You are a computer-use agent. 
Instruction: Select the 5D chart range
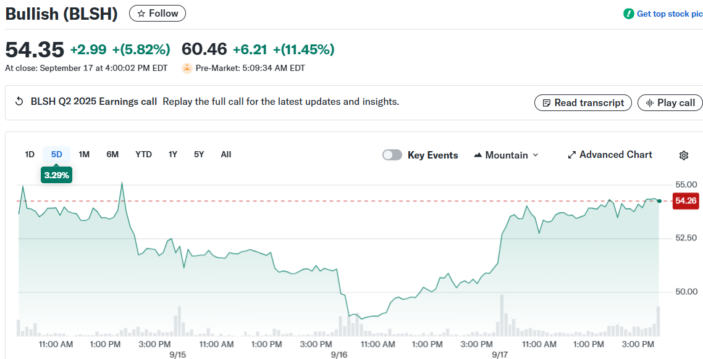click(x=56, y=154)
